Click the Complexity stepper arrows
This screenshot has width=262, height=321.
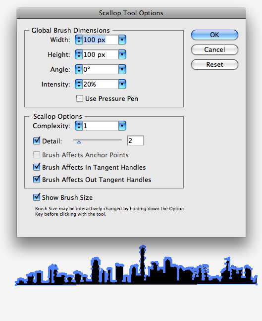[x=79, y=126]
